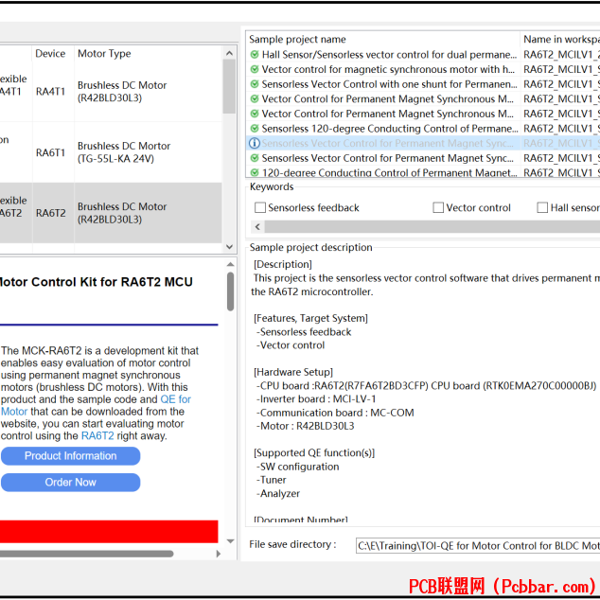Click left arrow of the Keywords horizontal scrollbar

pos(258,227)
